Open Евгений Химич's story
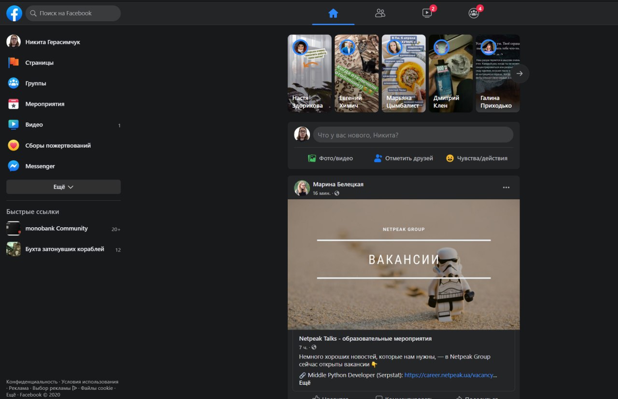 tap(357, 73)
